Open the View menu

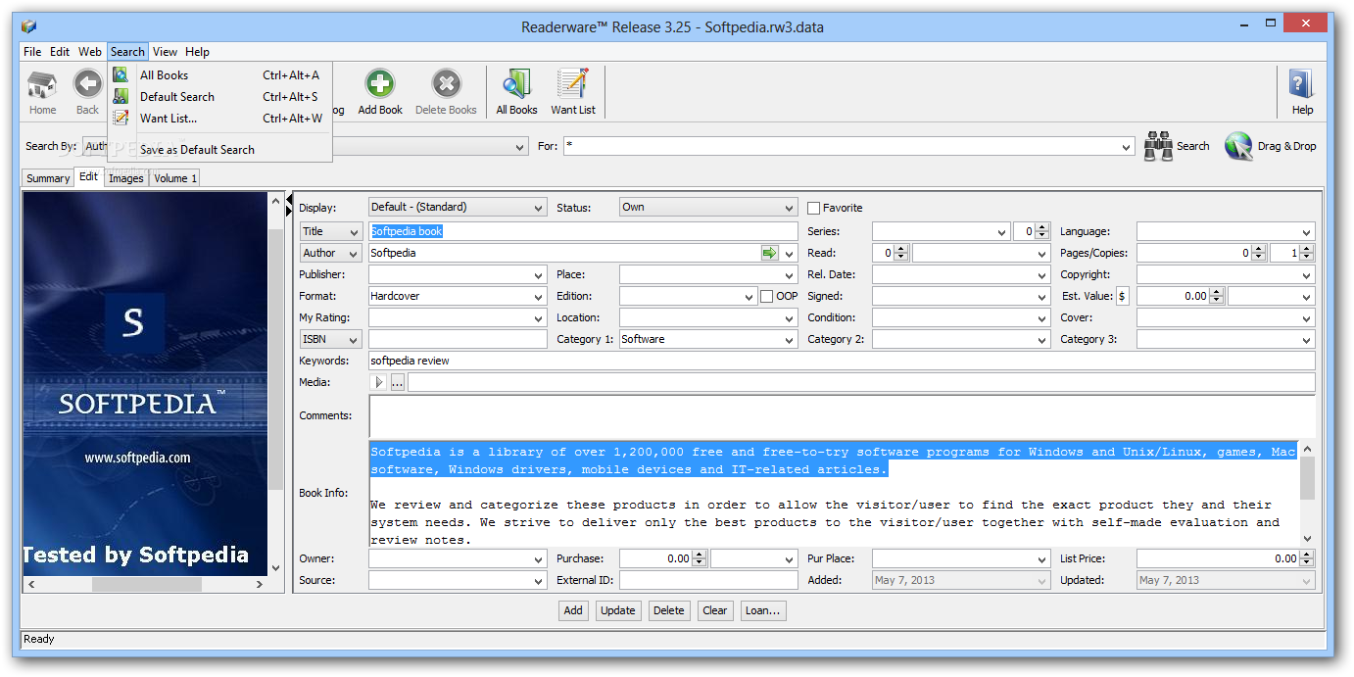[x=165, y=52]
